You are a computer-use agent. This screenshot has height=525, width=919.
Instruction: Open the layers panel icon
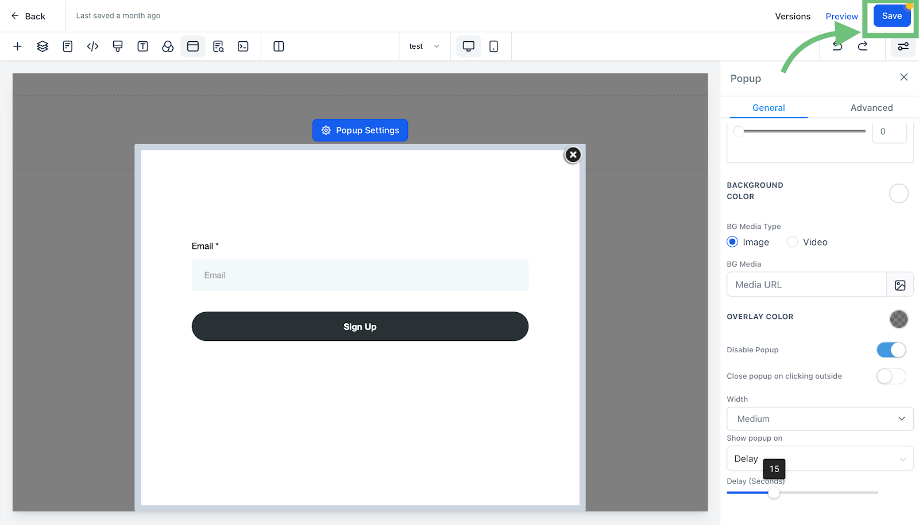(43, 46)
